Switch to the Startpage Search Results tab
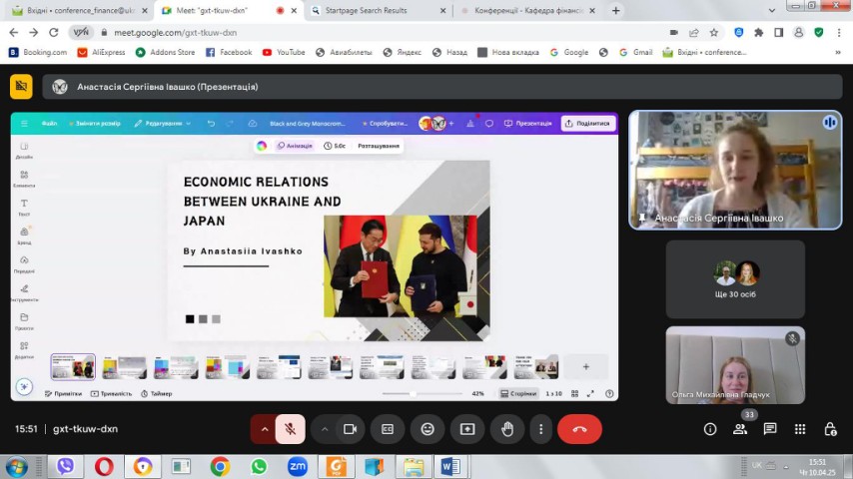853x479 pixels. pyautogui.click(x=373, y=11)
